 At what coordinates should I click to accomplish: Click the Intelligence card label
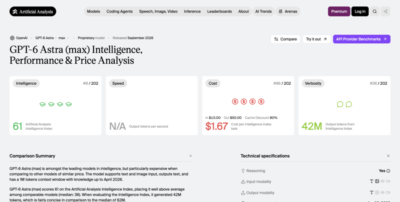(x=26, y=83)
